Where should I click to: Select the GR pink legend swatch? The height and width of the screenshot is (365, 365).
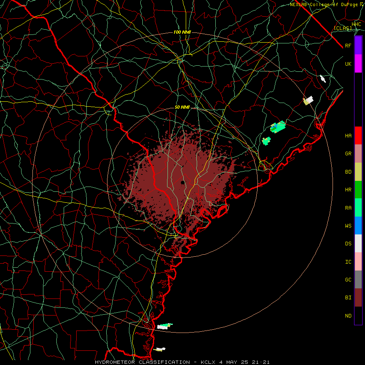(x=358, y=153)
